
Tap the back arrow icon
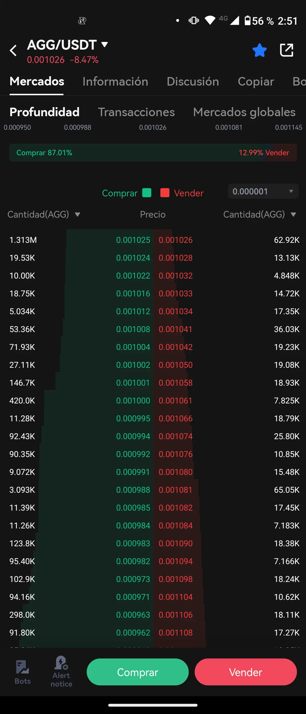pyautogui.click(x=13, y=50)
